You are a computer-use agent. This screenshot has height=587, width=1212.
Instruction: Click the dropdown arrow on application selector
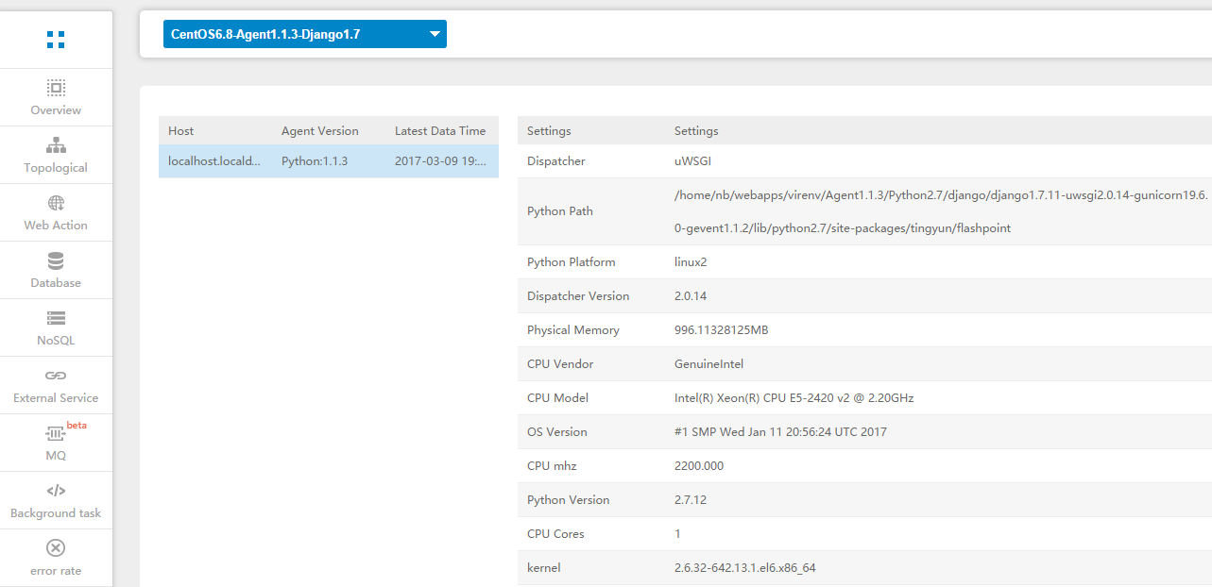pos(435,34)
